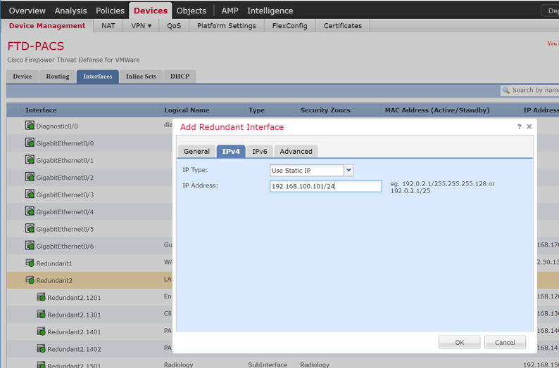This screenshot has height=368, width=559.
Task: Open the NAT submenu item
Action: coord(108,25)
